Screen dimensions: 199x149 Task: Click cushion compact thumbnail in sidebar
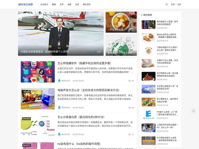click(148, 50)
